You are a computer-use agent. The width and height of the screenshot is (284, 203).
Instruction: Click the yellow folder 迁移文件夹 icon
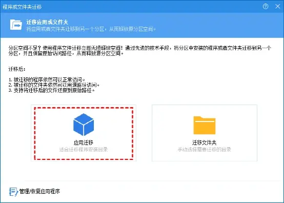click(x=205, y=125)
